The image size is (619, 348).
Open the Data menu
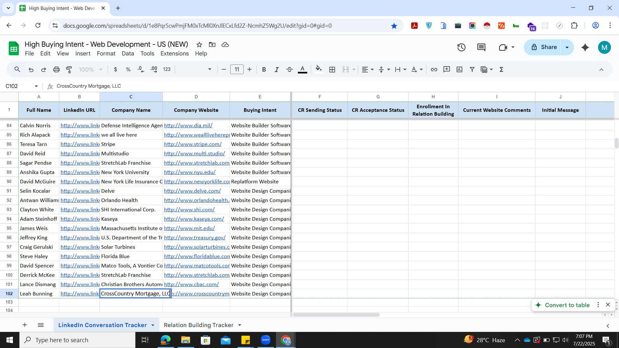pyautogui.click(x=128, y=53)
